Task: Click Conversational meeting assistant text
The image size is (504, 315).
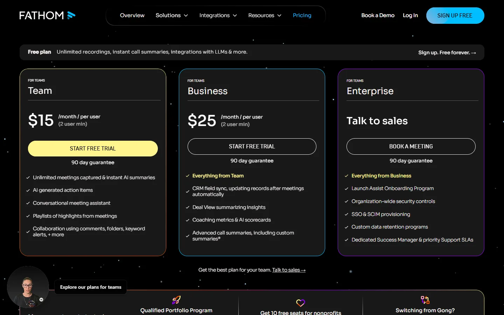Action: pos(71,203)
